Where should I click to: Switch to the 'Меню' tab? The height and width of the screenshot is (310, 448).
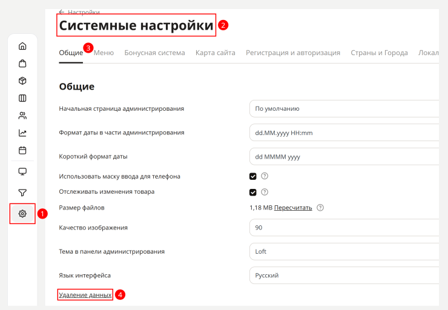(x=104, y=53)
